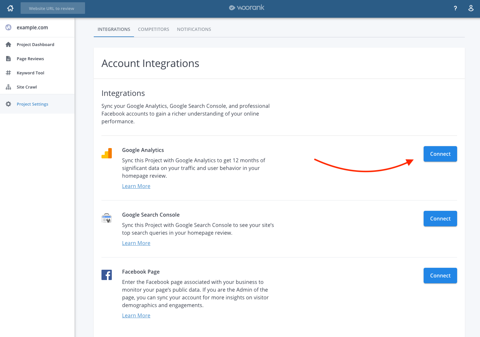Screen dimensions: 480x337
Task: Click the Facebook logo icon
Action: 107,275
